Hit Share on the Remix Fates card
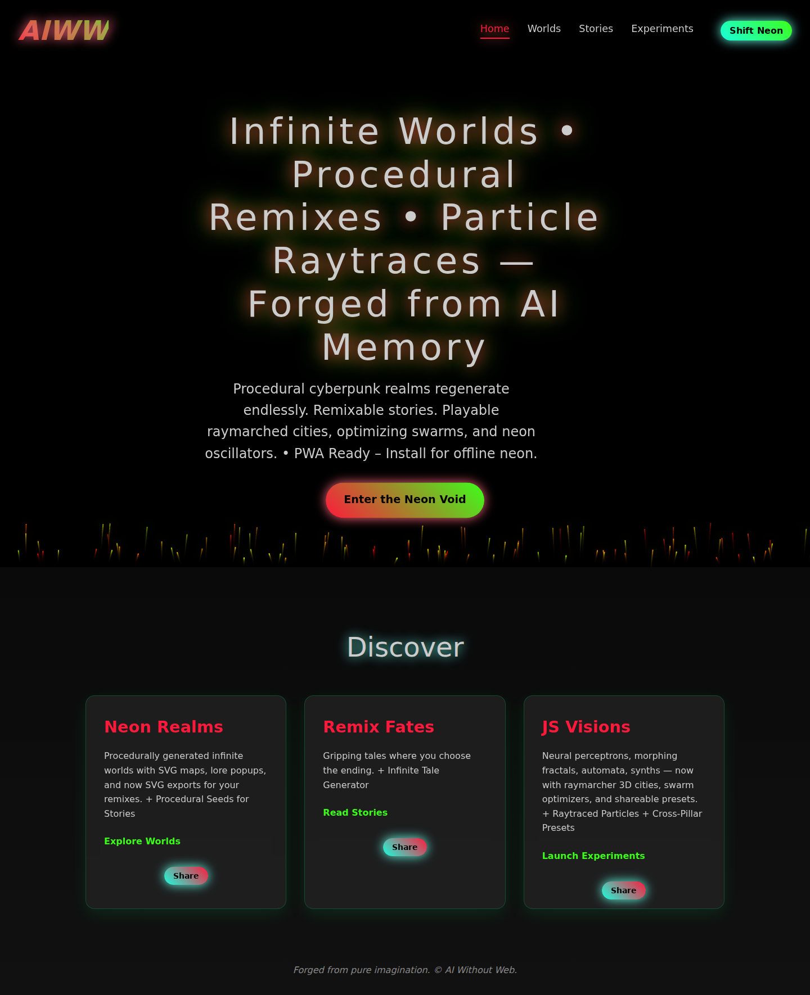This screenshot has height=995, width=810. (404, 847)
